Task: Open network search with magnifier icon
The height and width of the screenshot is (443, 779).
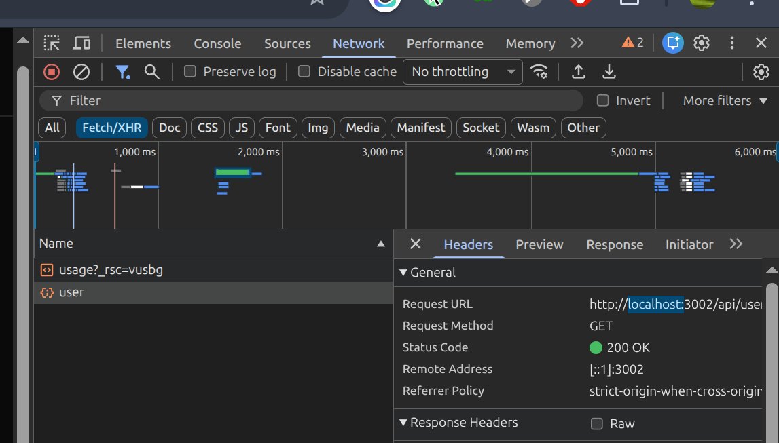Action: (x=152, y=72)
